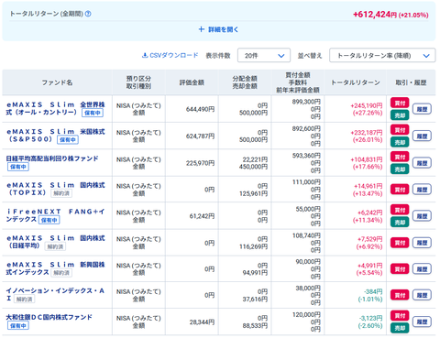Open iFreeNEXT FANG+インデックス fund link
This screenshot has width=440, height=338.
[55, 215]
